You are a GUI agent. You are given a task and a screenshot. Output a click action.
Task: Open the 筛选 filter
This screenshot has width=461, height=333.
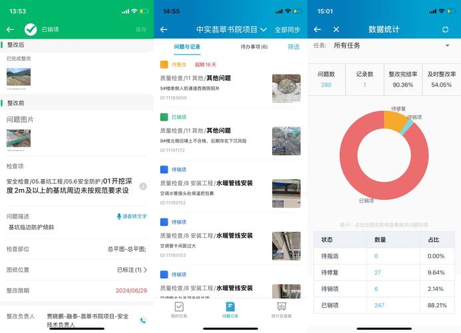click(x=293, y=47)
